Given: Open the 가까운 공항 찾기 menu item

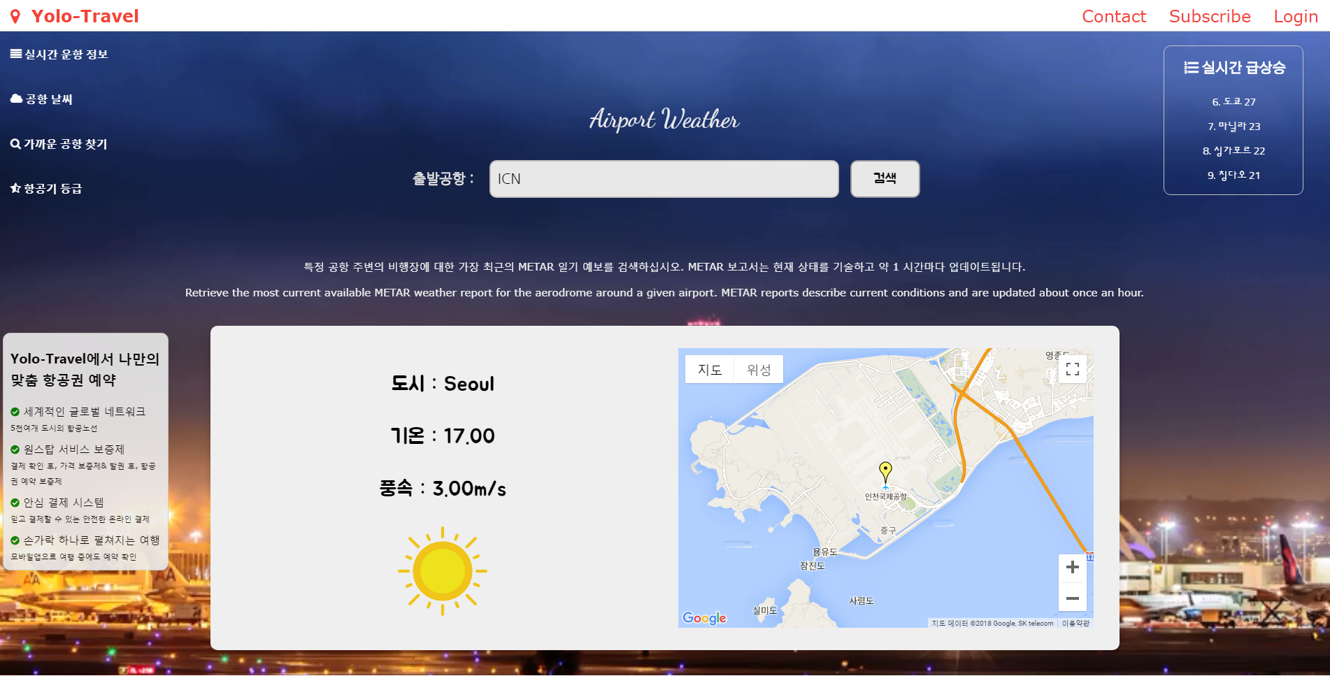Looking at the screenshot, I should pyautogui.click(x=59, y=144).
